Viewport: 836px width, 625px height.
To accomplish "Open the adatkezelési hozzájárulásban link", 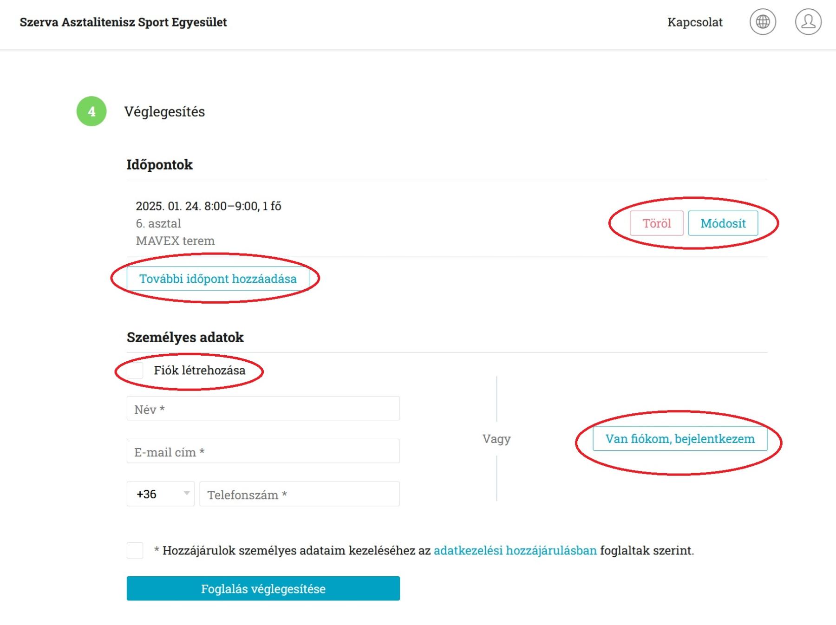I will (515, 551).
